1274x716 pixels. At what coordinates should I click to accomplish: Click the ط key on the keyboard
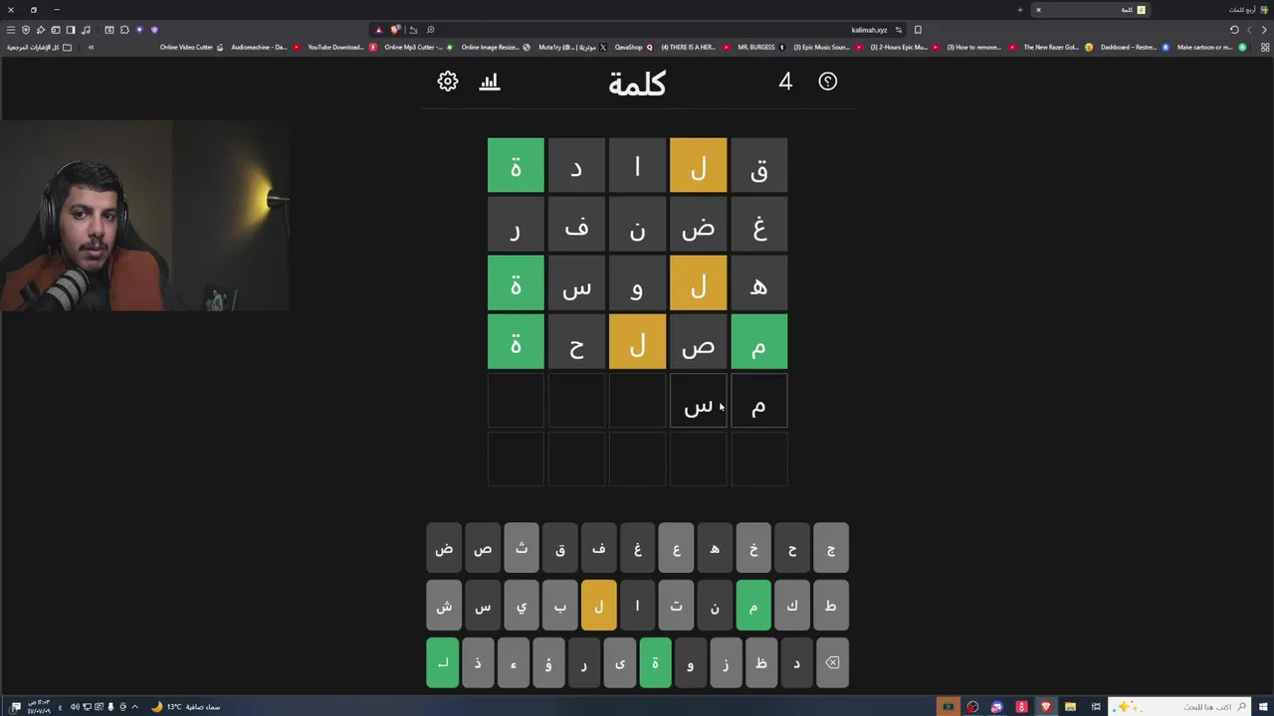click(x=830, y=606)
